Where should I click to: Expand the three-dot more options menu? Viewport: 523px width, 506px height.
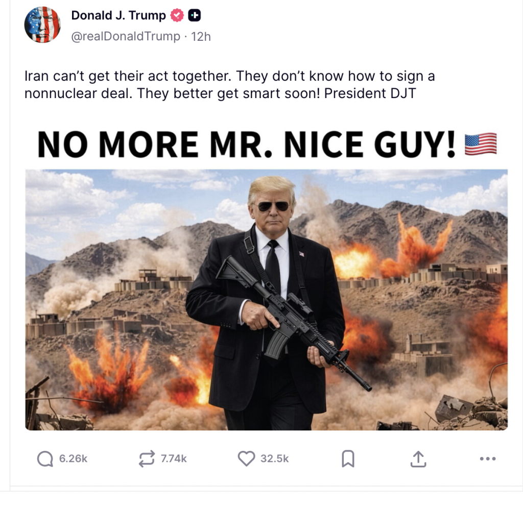tap(488, 459)
